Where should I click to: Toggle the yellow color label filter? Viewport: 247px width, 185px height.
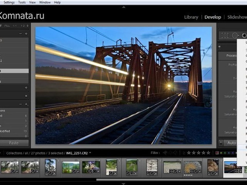pyautogui.click(x=221, y=153)
